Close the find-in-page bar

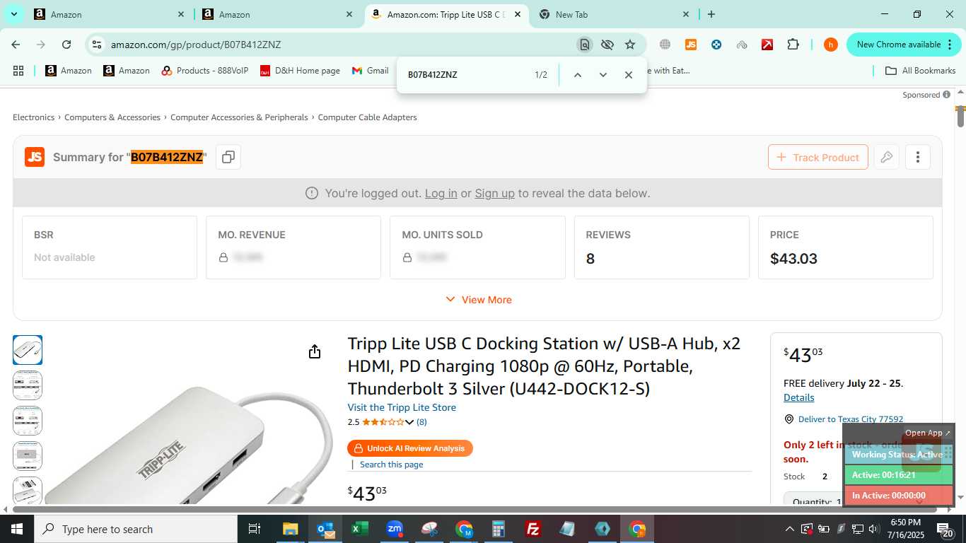click(628, 75)
